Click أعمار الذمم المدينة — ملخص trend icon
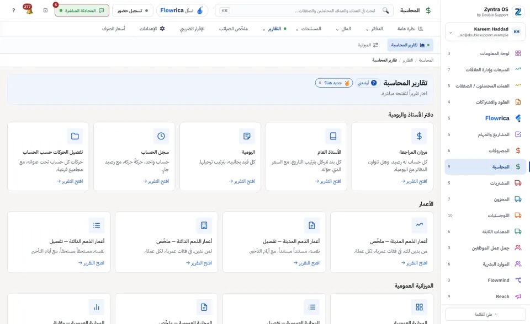The width and height of the screenshot is (530, 324). 419,225
